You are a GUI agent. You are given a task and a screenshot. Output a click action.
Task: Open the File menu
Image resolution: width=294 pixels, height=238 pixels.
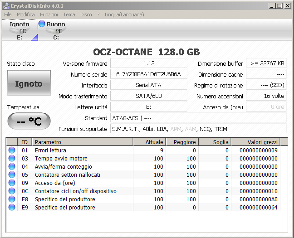(8, 15)
